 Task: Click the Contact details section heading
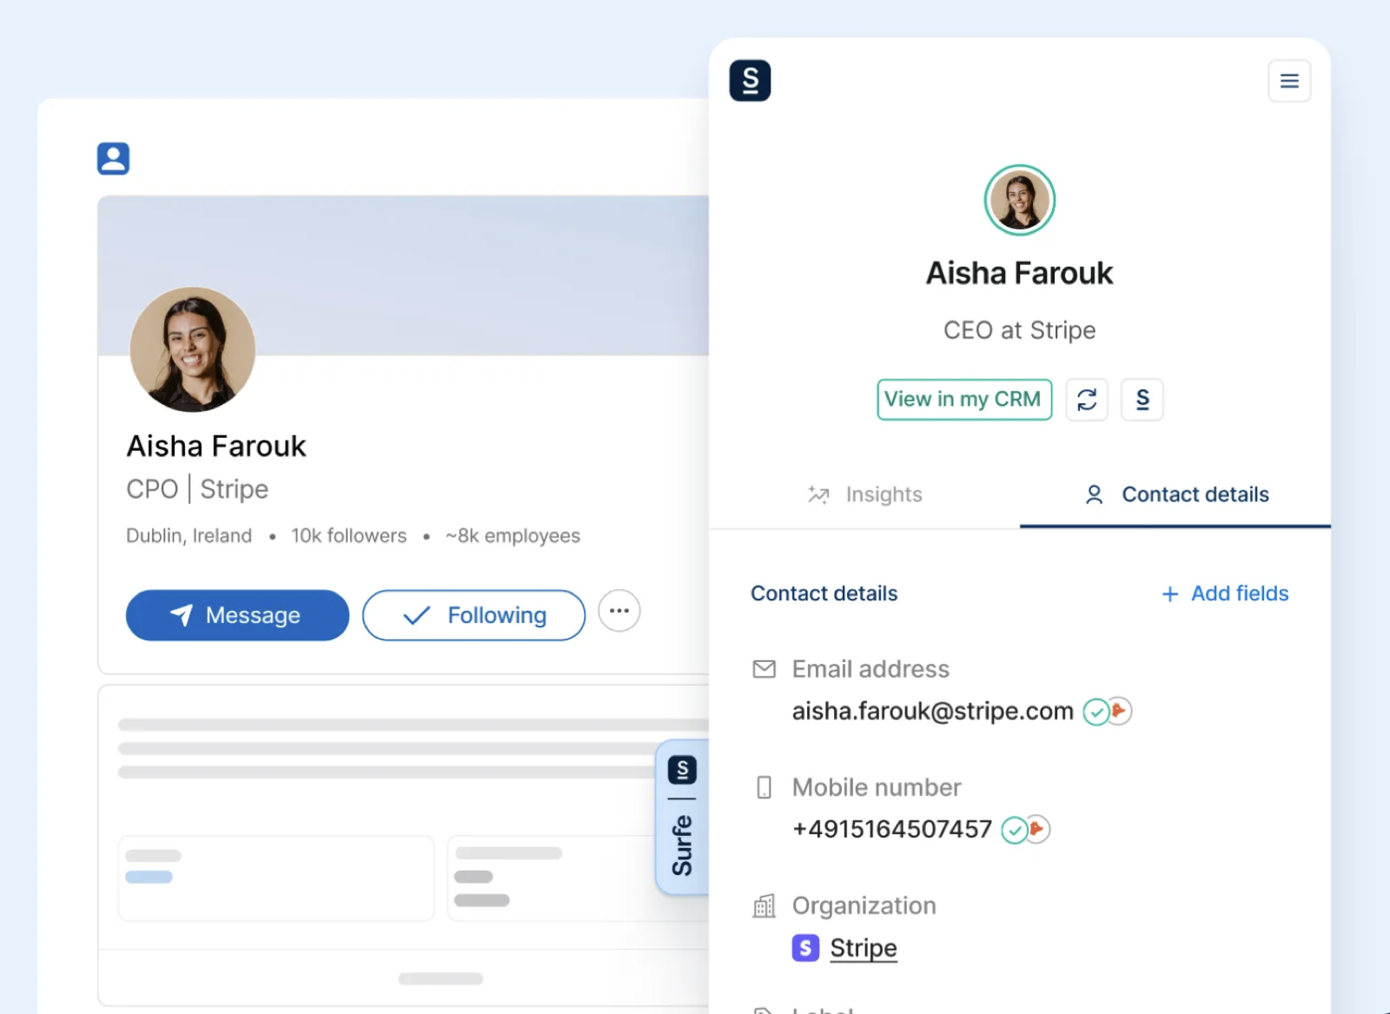[x=824, y=593]
